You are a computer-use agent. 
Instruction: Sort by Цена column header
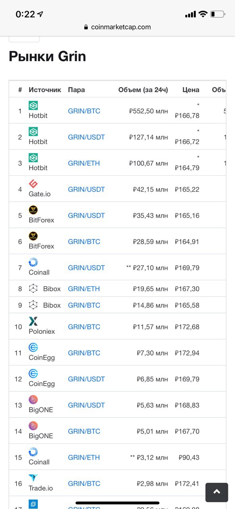click(x=191, y=90)
